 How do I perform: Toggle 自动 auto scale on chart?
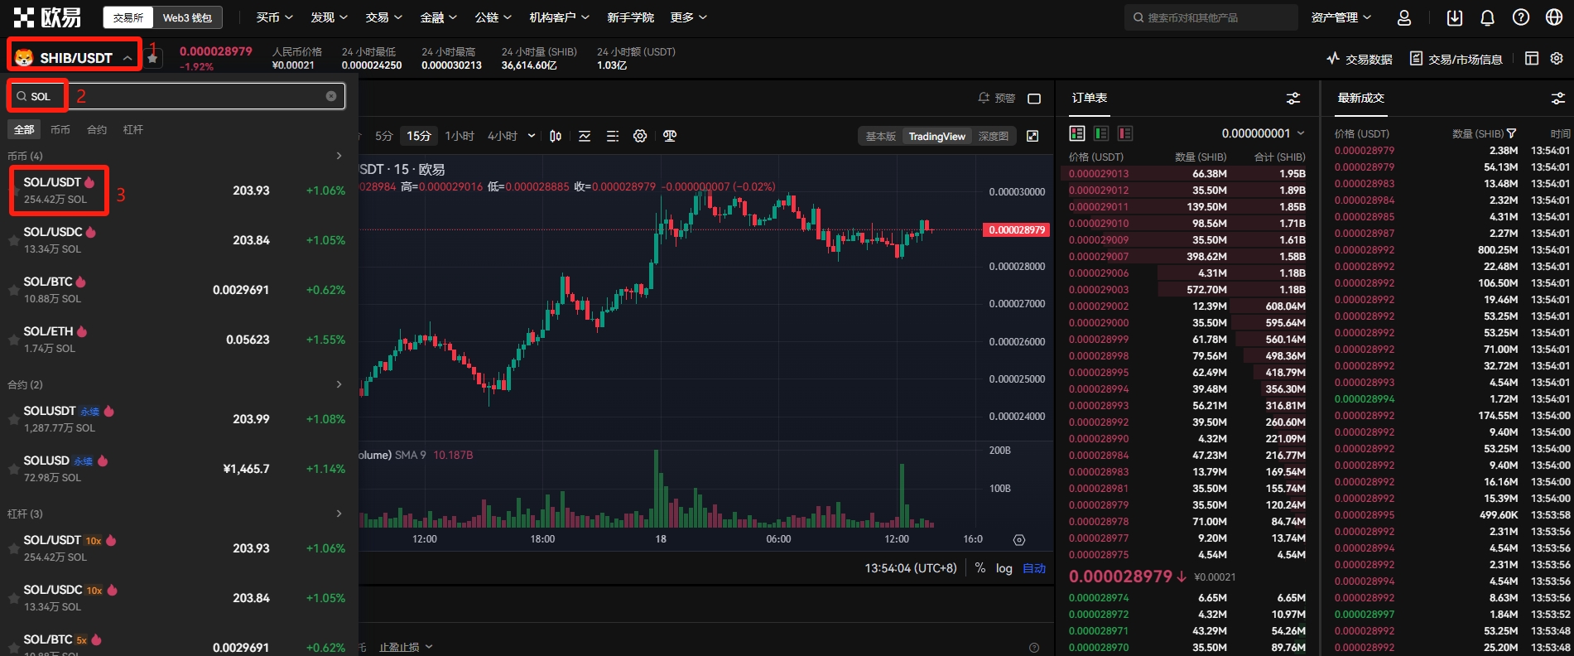coord(1034,568)
